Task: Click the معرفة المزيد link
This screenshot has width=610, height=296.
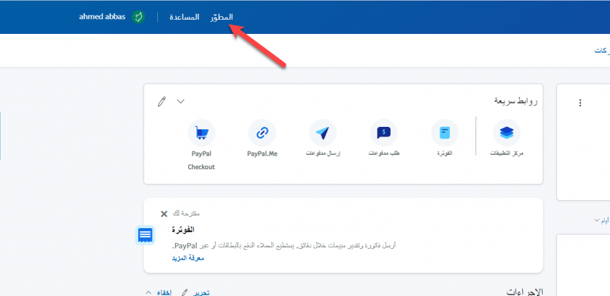Action: point(188,258)
